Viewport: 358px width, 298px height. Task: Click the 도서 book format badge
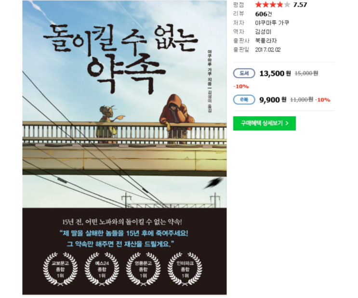click(244, 73)
